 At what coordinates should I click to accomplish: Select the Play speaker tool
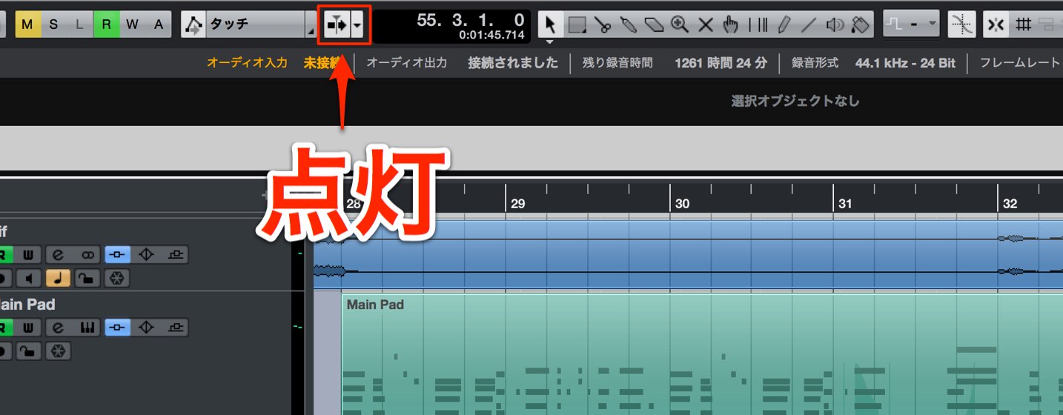(x=835, y=24)
